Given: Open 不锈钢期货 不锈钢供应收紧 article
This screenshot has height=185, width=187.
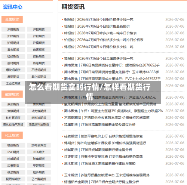Looking at the screenshot, I should pyautogui.click(x=107, y=117).
